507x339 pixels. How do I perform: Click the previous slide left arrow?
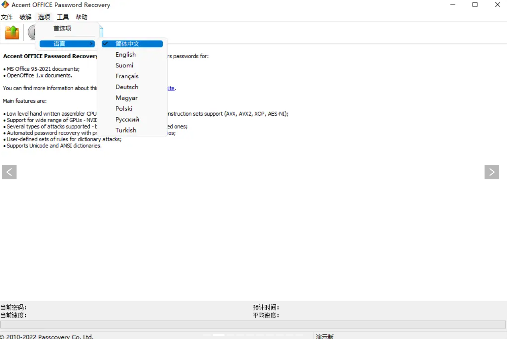[9, 172]
